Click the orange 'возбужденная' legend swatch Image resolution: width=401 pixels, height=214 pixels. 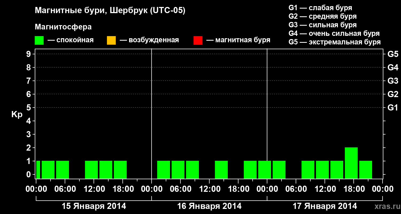click(111, 40)
